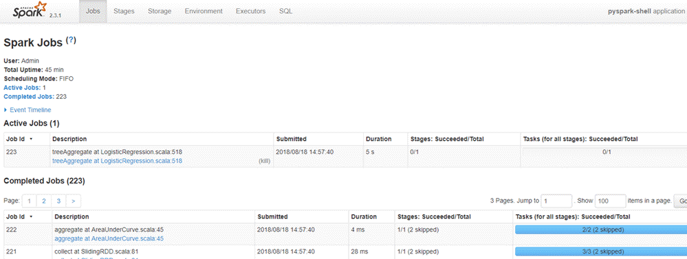Open the Storage tab
This screenshot has height=259, width=687.
pos(160,11)
